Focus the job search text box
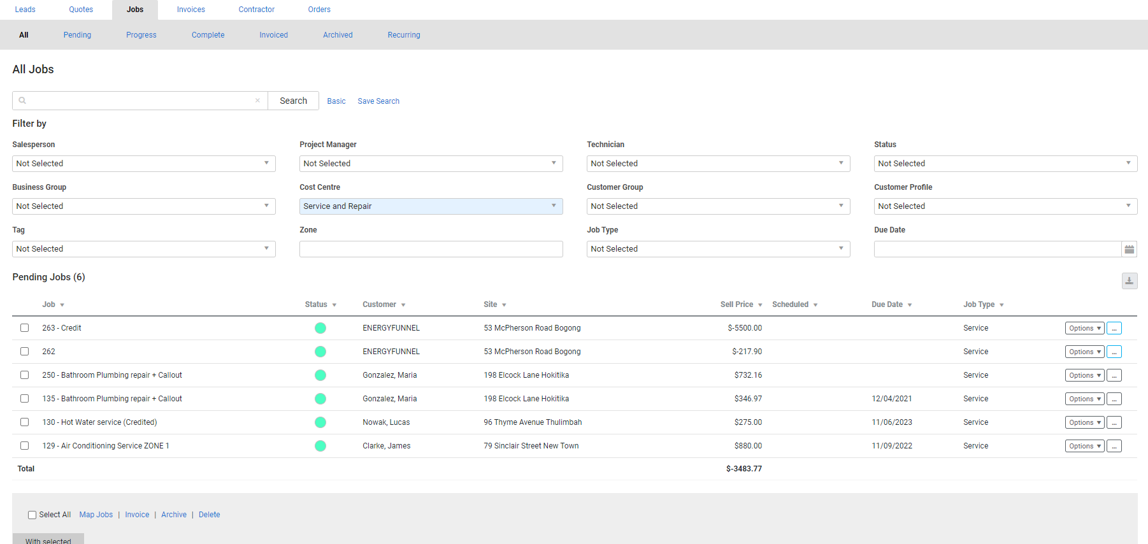Screen dimensions: 1148x544 coord(140,101)
